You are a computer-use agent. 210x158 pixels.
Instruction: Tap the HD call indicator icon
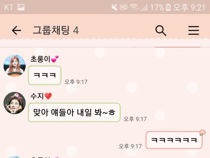124,7
